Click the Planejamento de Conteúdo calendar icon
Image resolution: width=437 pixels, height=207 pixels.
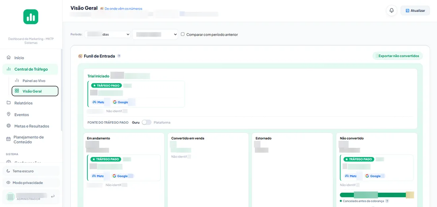[9, 138]
